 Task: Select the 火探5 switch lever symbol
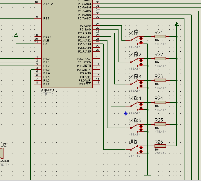click(134, 126)
